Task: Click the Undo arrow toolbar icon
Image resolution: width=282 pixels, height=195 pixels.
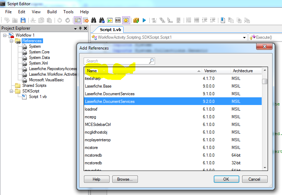Action: coord(59,20)
